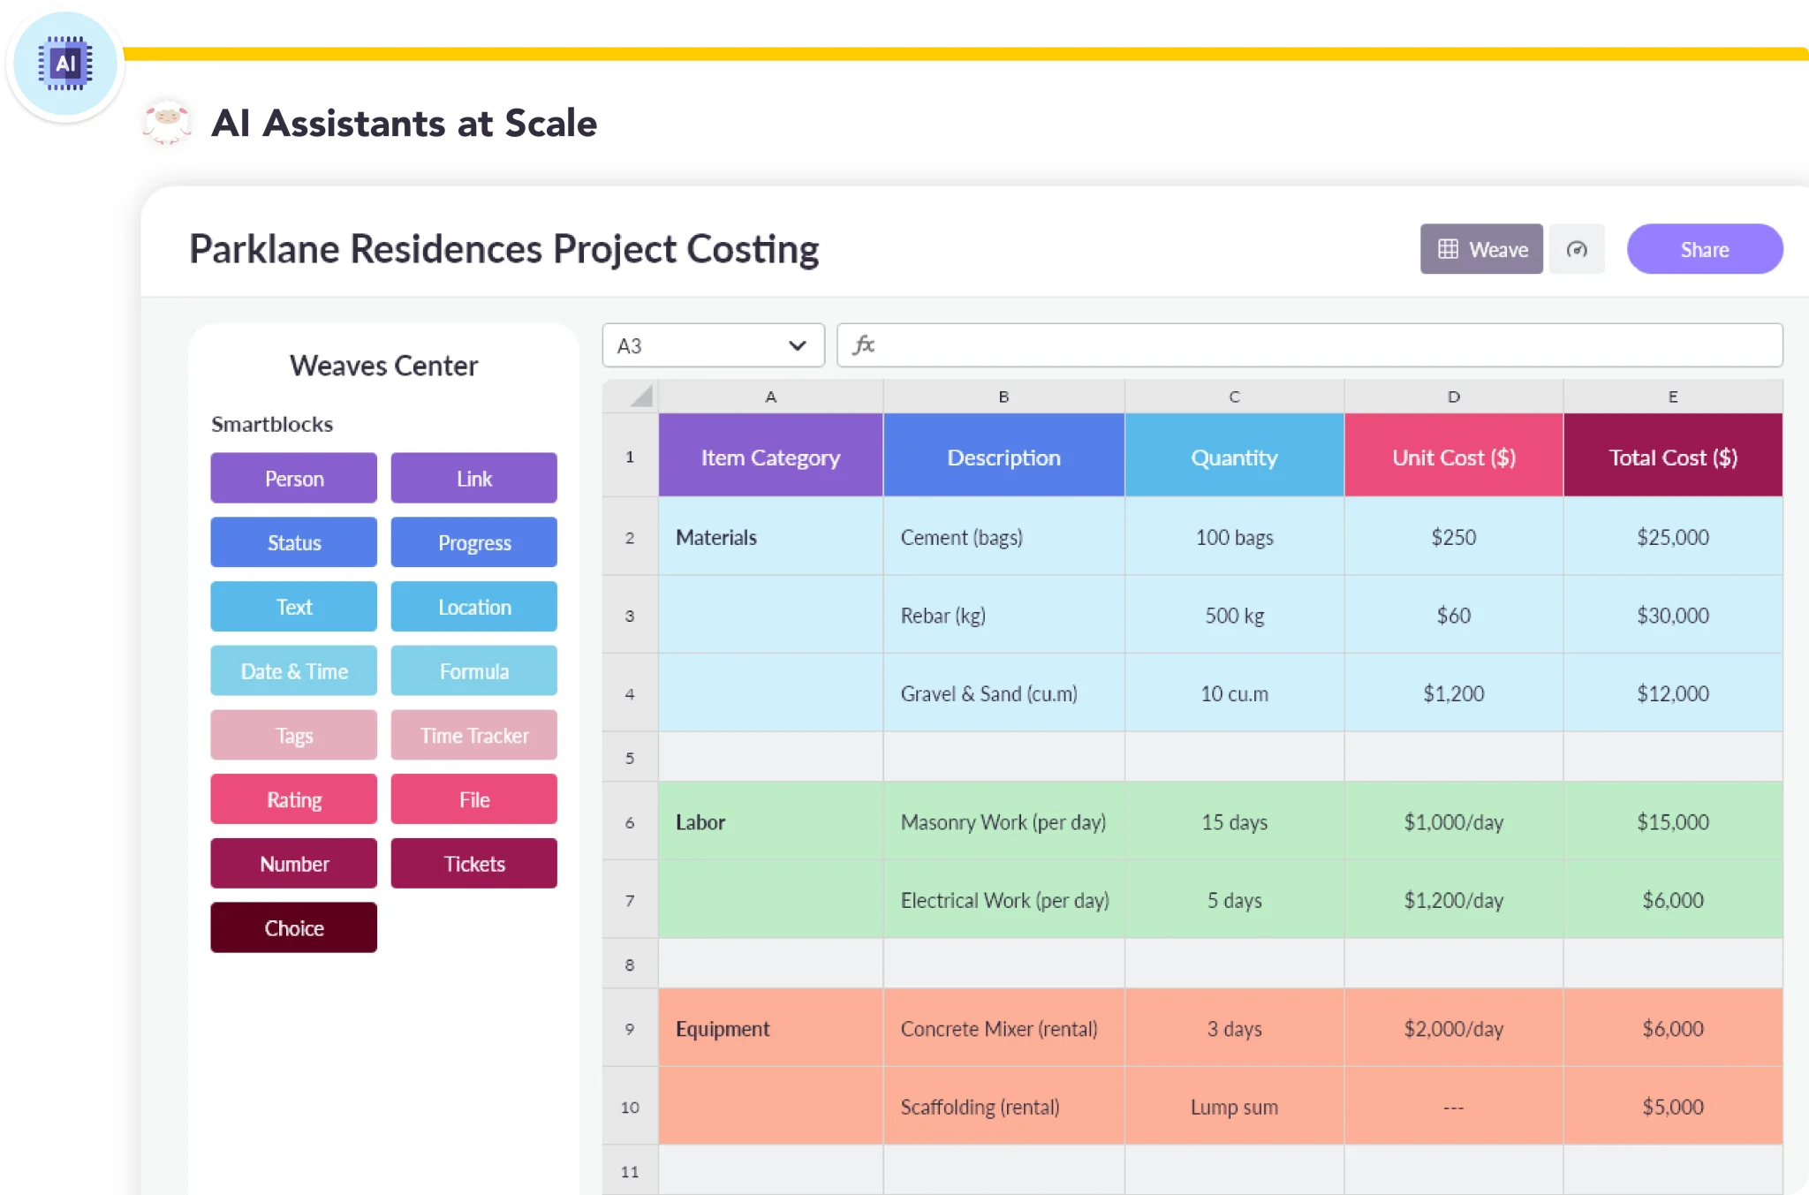Viewport: 1809px width, 1195px height.
Task: Select column D header
Action: click(x=1453, y=397)
